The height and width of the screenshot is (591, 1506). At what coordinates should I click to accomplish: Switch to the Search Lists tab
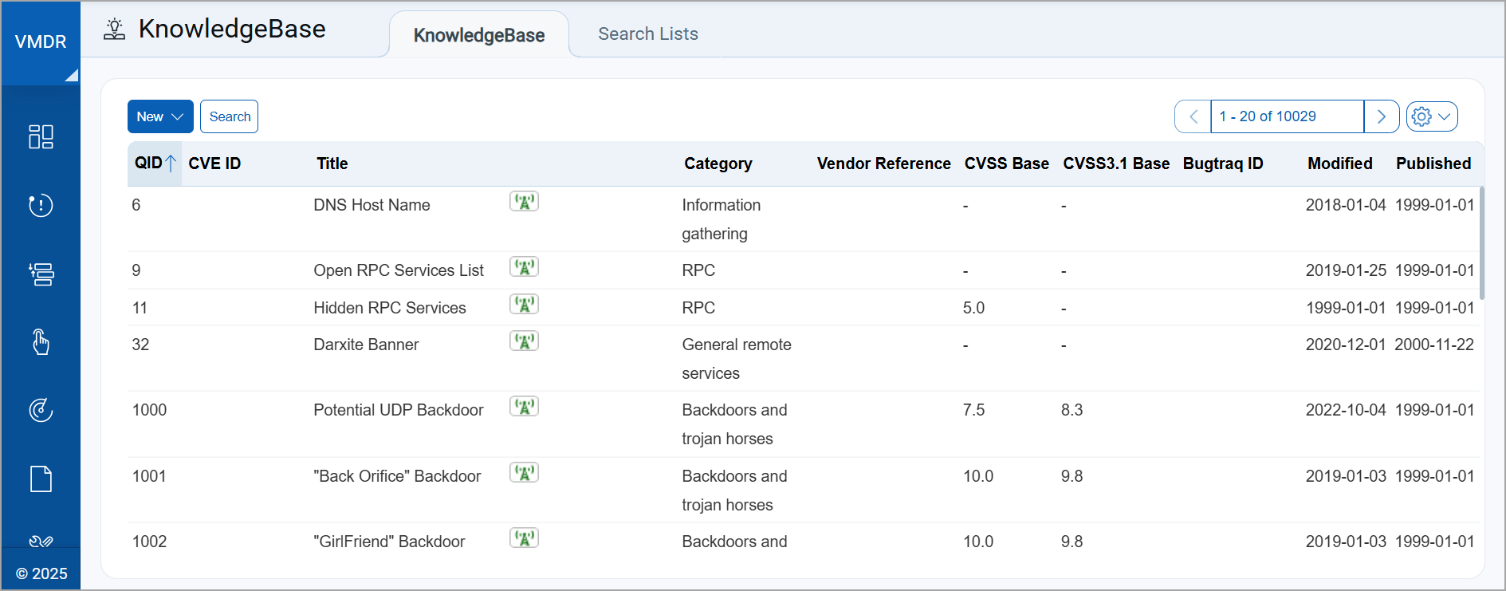pos(647,34)
